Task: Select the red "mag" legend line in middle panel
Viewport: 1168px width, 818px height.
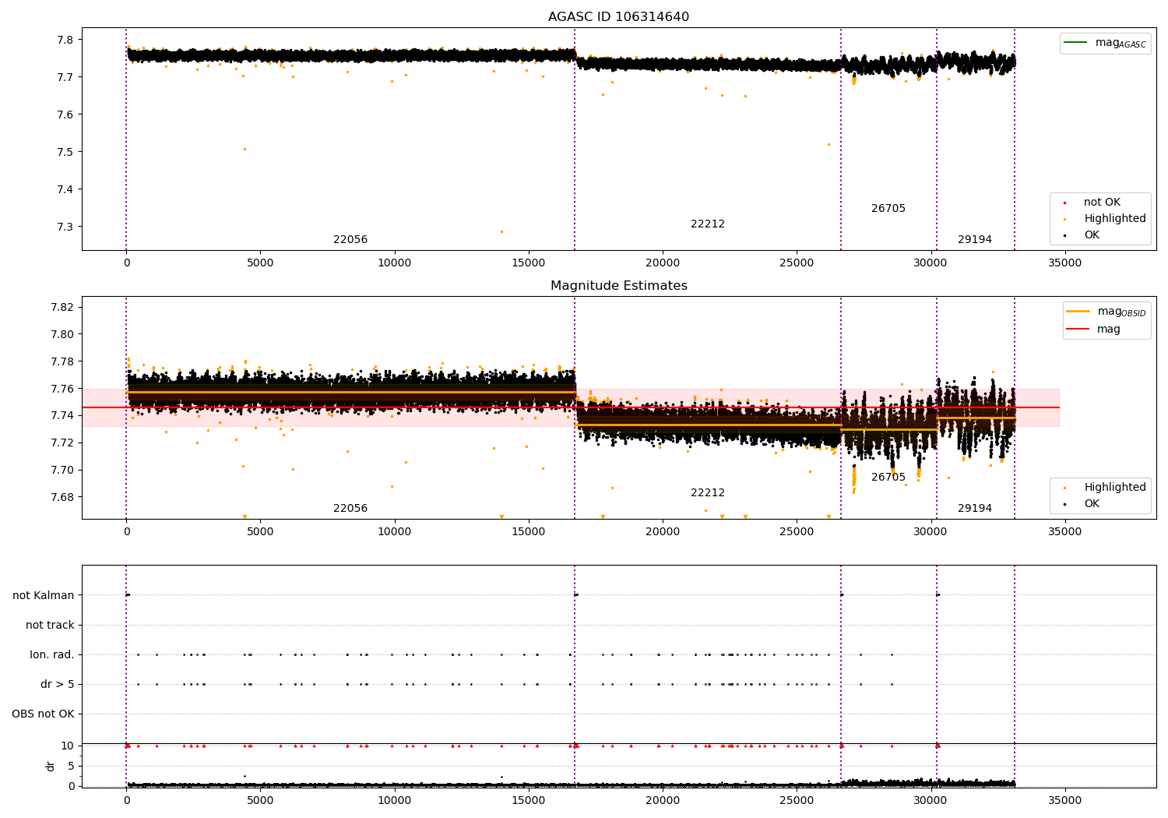Action: coord(1078,330)
